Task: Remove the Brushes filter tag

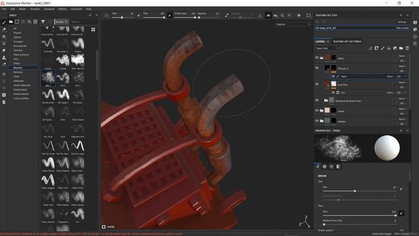Action: pyautogui.click(x=66, y=22)
